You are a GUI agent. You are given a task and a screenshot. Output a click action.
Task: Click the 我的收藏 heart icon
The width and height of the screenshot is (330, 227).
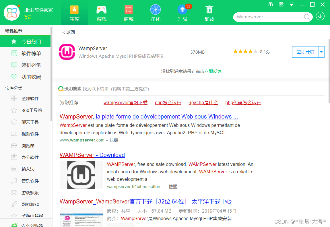click(x=14, y=77)
